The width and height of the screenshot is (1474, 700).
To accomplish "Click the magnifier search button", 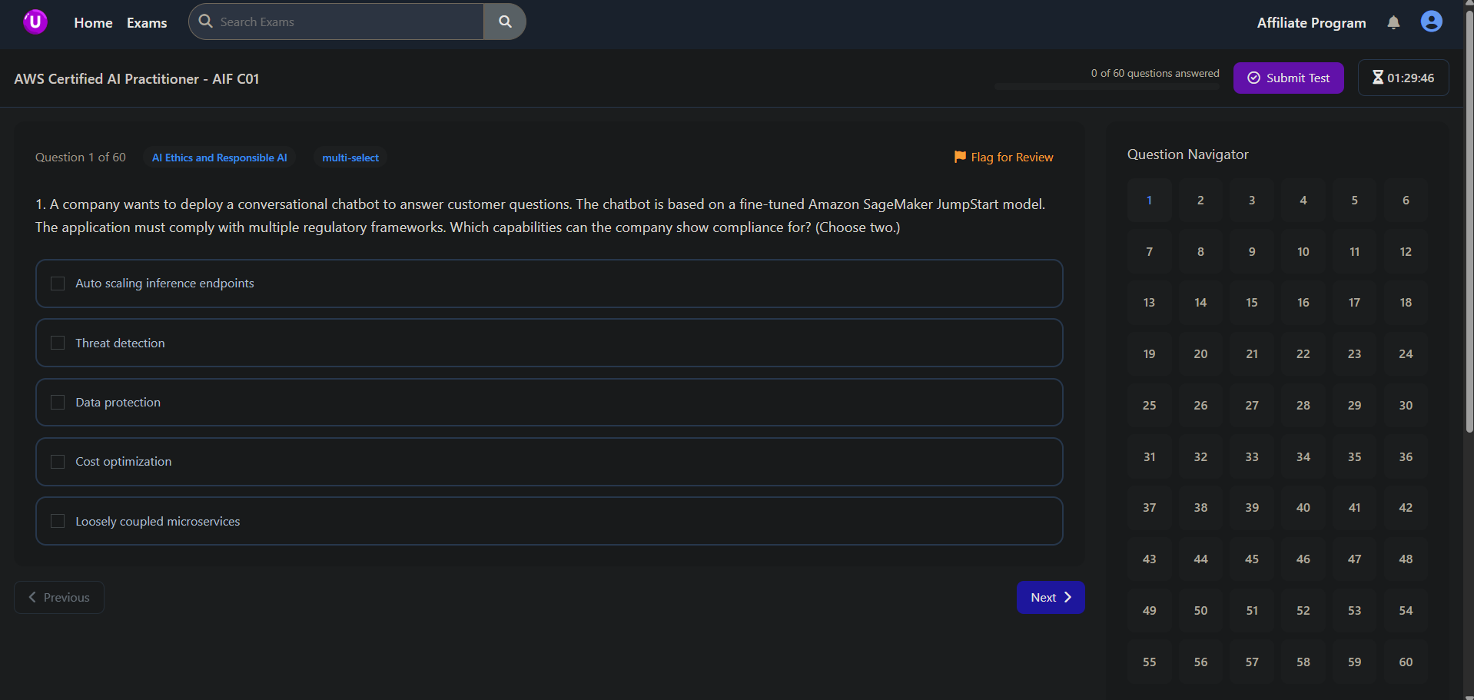I will coord(505,22).
